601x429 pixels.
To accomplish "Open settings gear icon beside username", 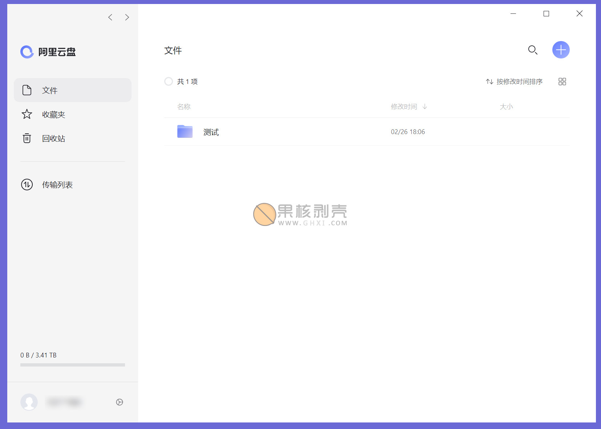I will coord(120,402).
